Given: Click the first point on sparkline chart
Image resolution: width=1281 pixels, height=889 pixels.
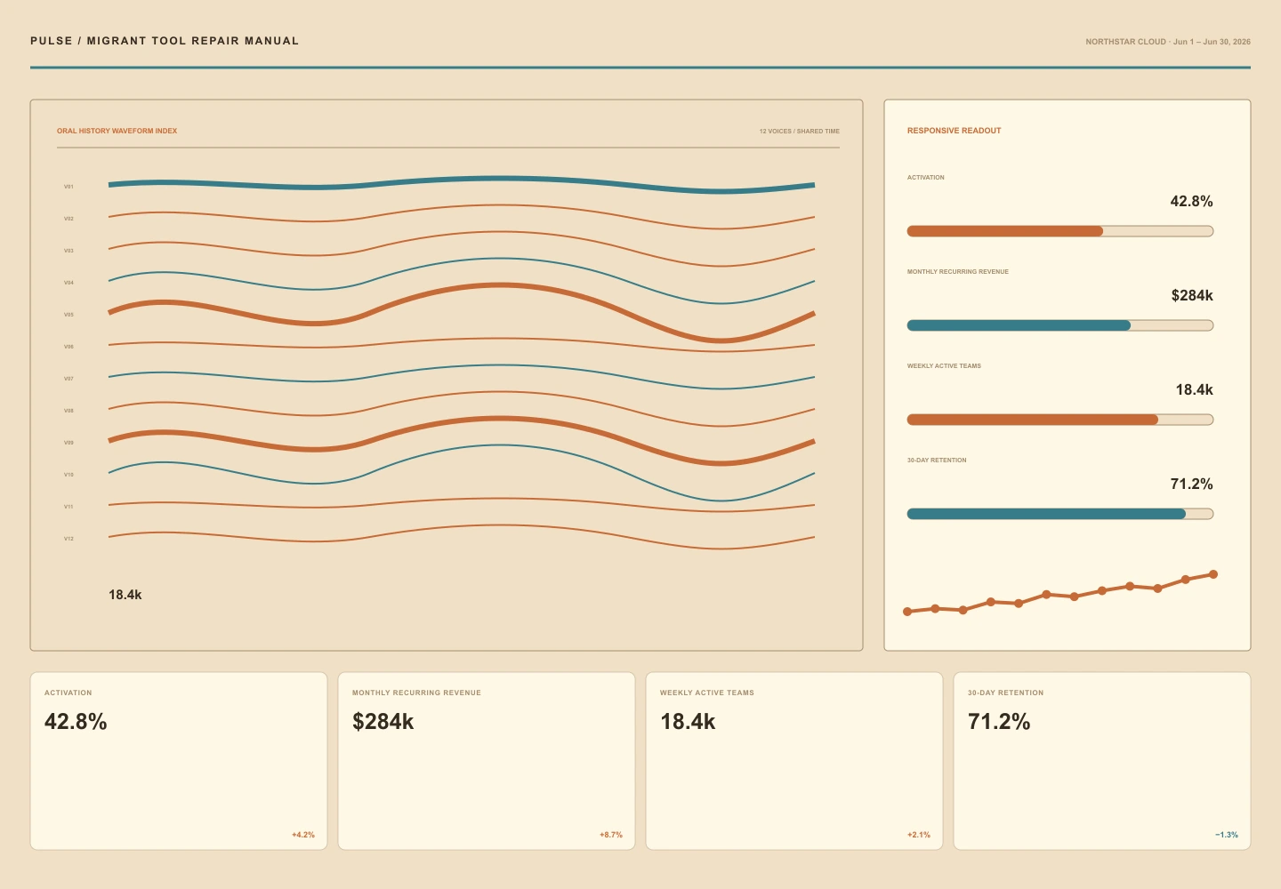Looking at the screenshot, I should (x=907, y=612).
